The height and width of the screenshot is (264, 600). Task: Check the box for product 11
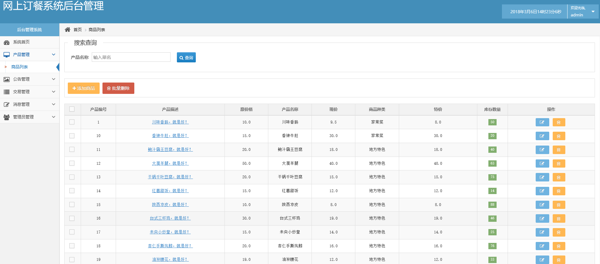click(x=72, y=149)
